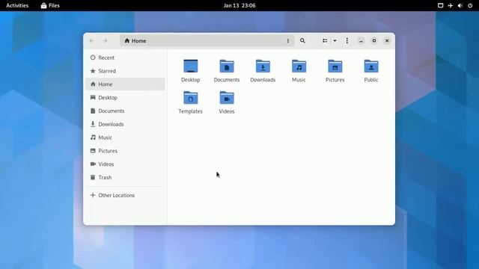Select Music in the sidebar
This screenshot has width=479, height=269.
coord(125,137)
